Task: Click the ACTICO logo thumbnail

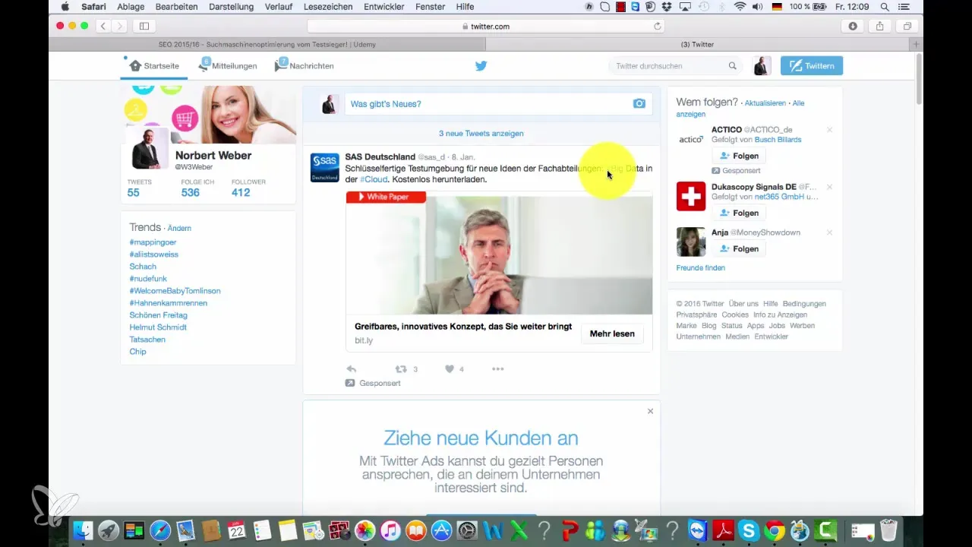Action: (x=691, y=140)
